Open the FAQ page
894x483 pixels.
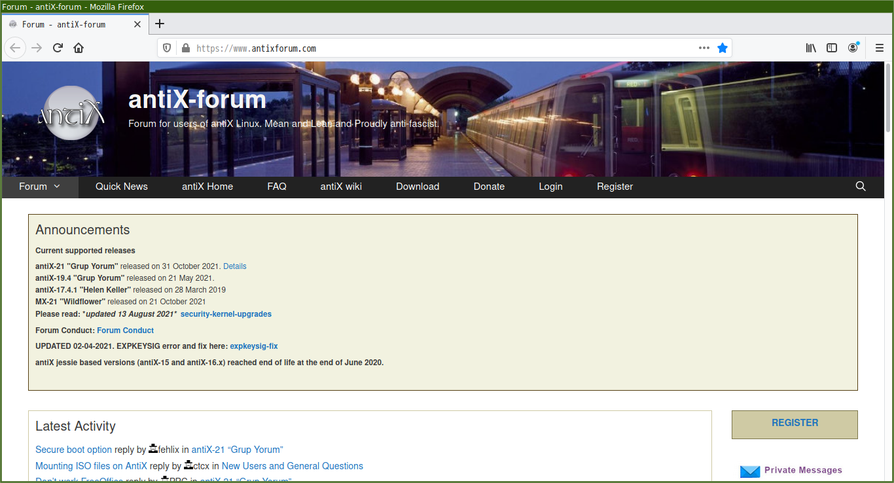coord(277,187)
